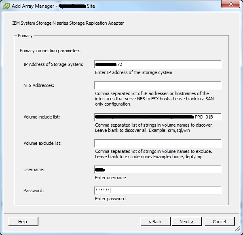Image resolution: width=243 pixels, height=235 pixels.
Task: Click the Next button
Action: (x=187, y=222)
